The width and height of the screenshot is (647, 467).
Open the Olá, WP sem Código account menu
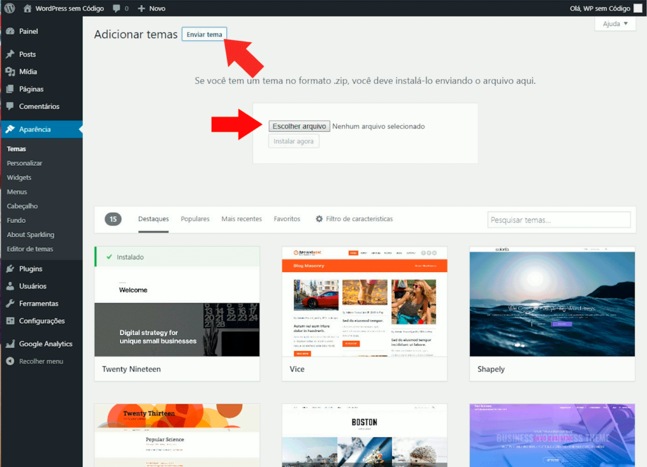click(600, 8)
